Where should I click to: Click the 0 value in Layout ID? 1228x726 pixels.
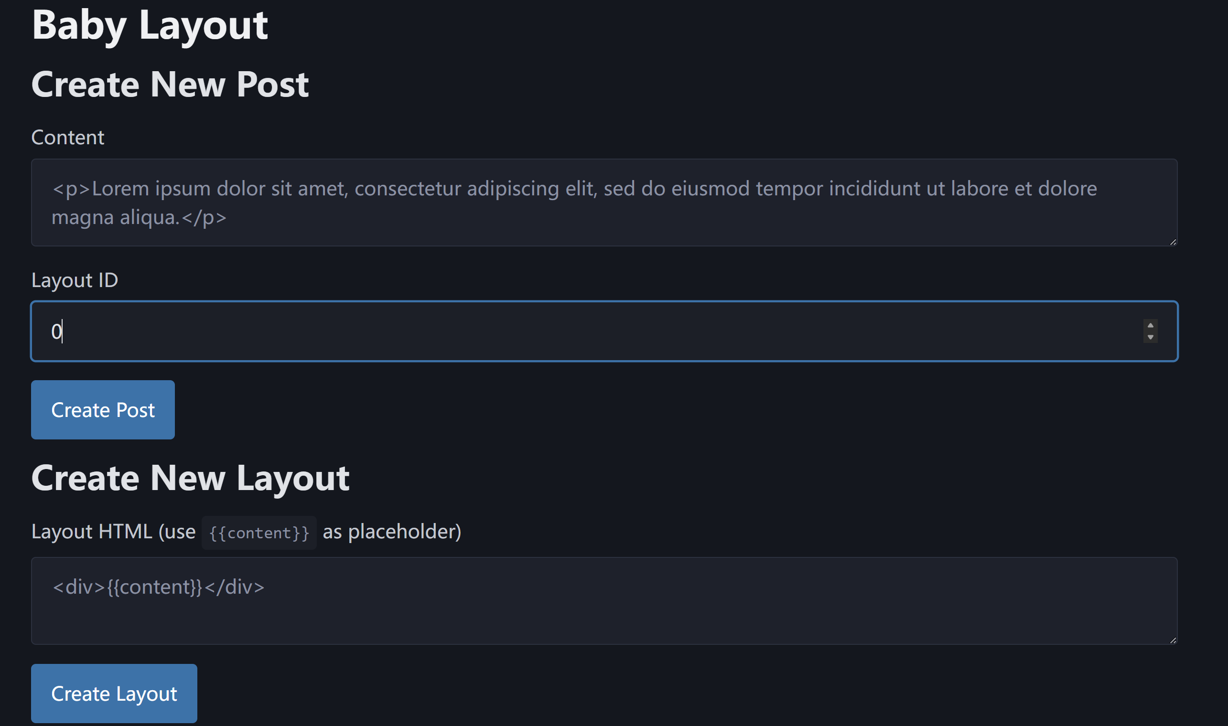point(56,331)
